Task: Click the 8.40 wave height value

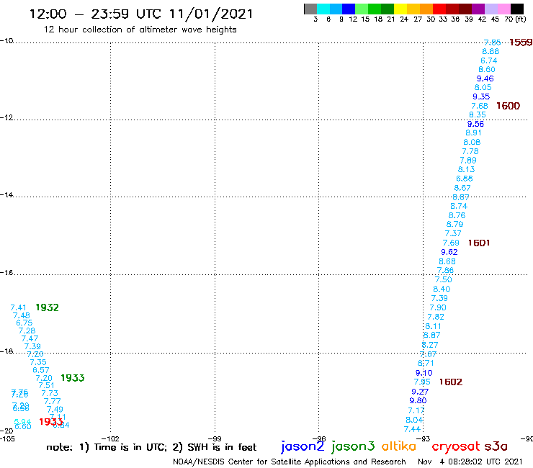Action: point(442,289)
